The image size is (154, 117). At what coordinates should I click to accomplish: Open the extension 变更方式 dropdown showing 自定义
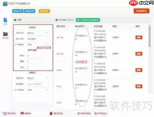(x=38, y=78)
